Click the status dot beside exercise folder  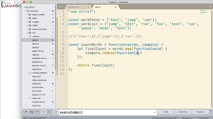tap(53, 11)
